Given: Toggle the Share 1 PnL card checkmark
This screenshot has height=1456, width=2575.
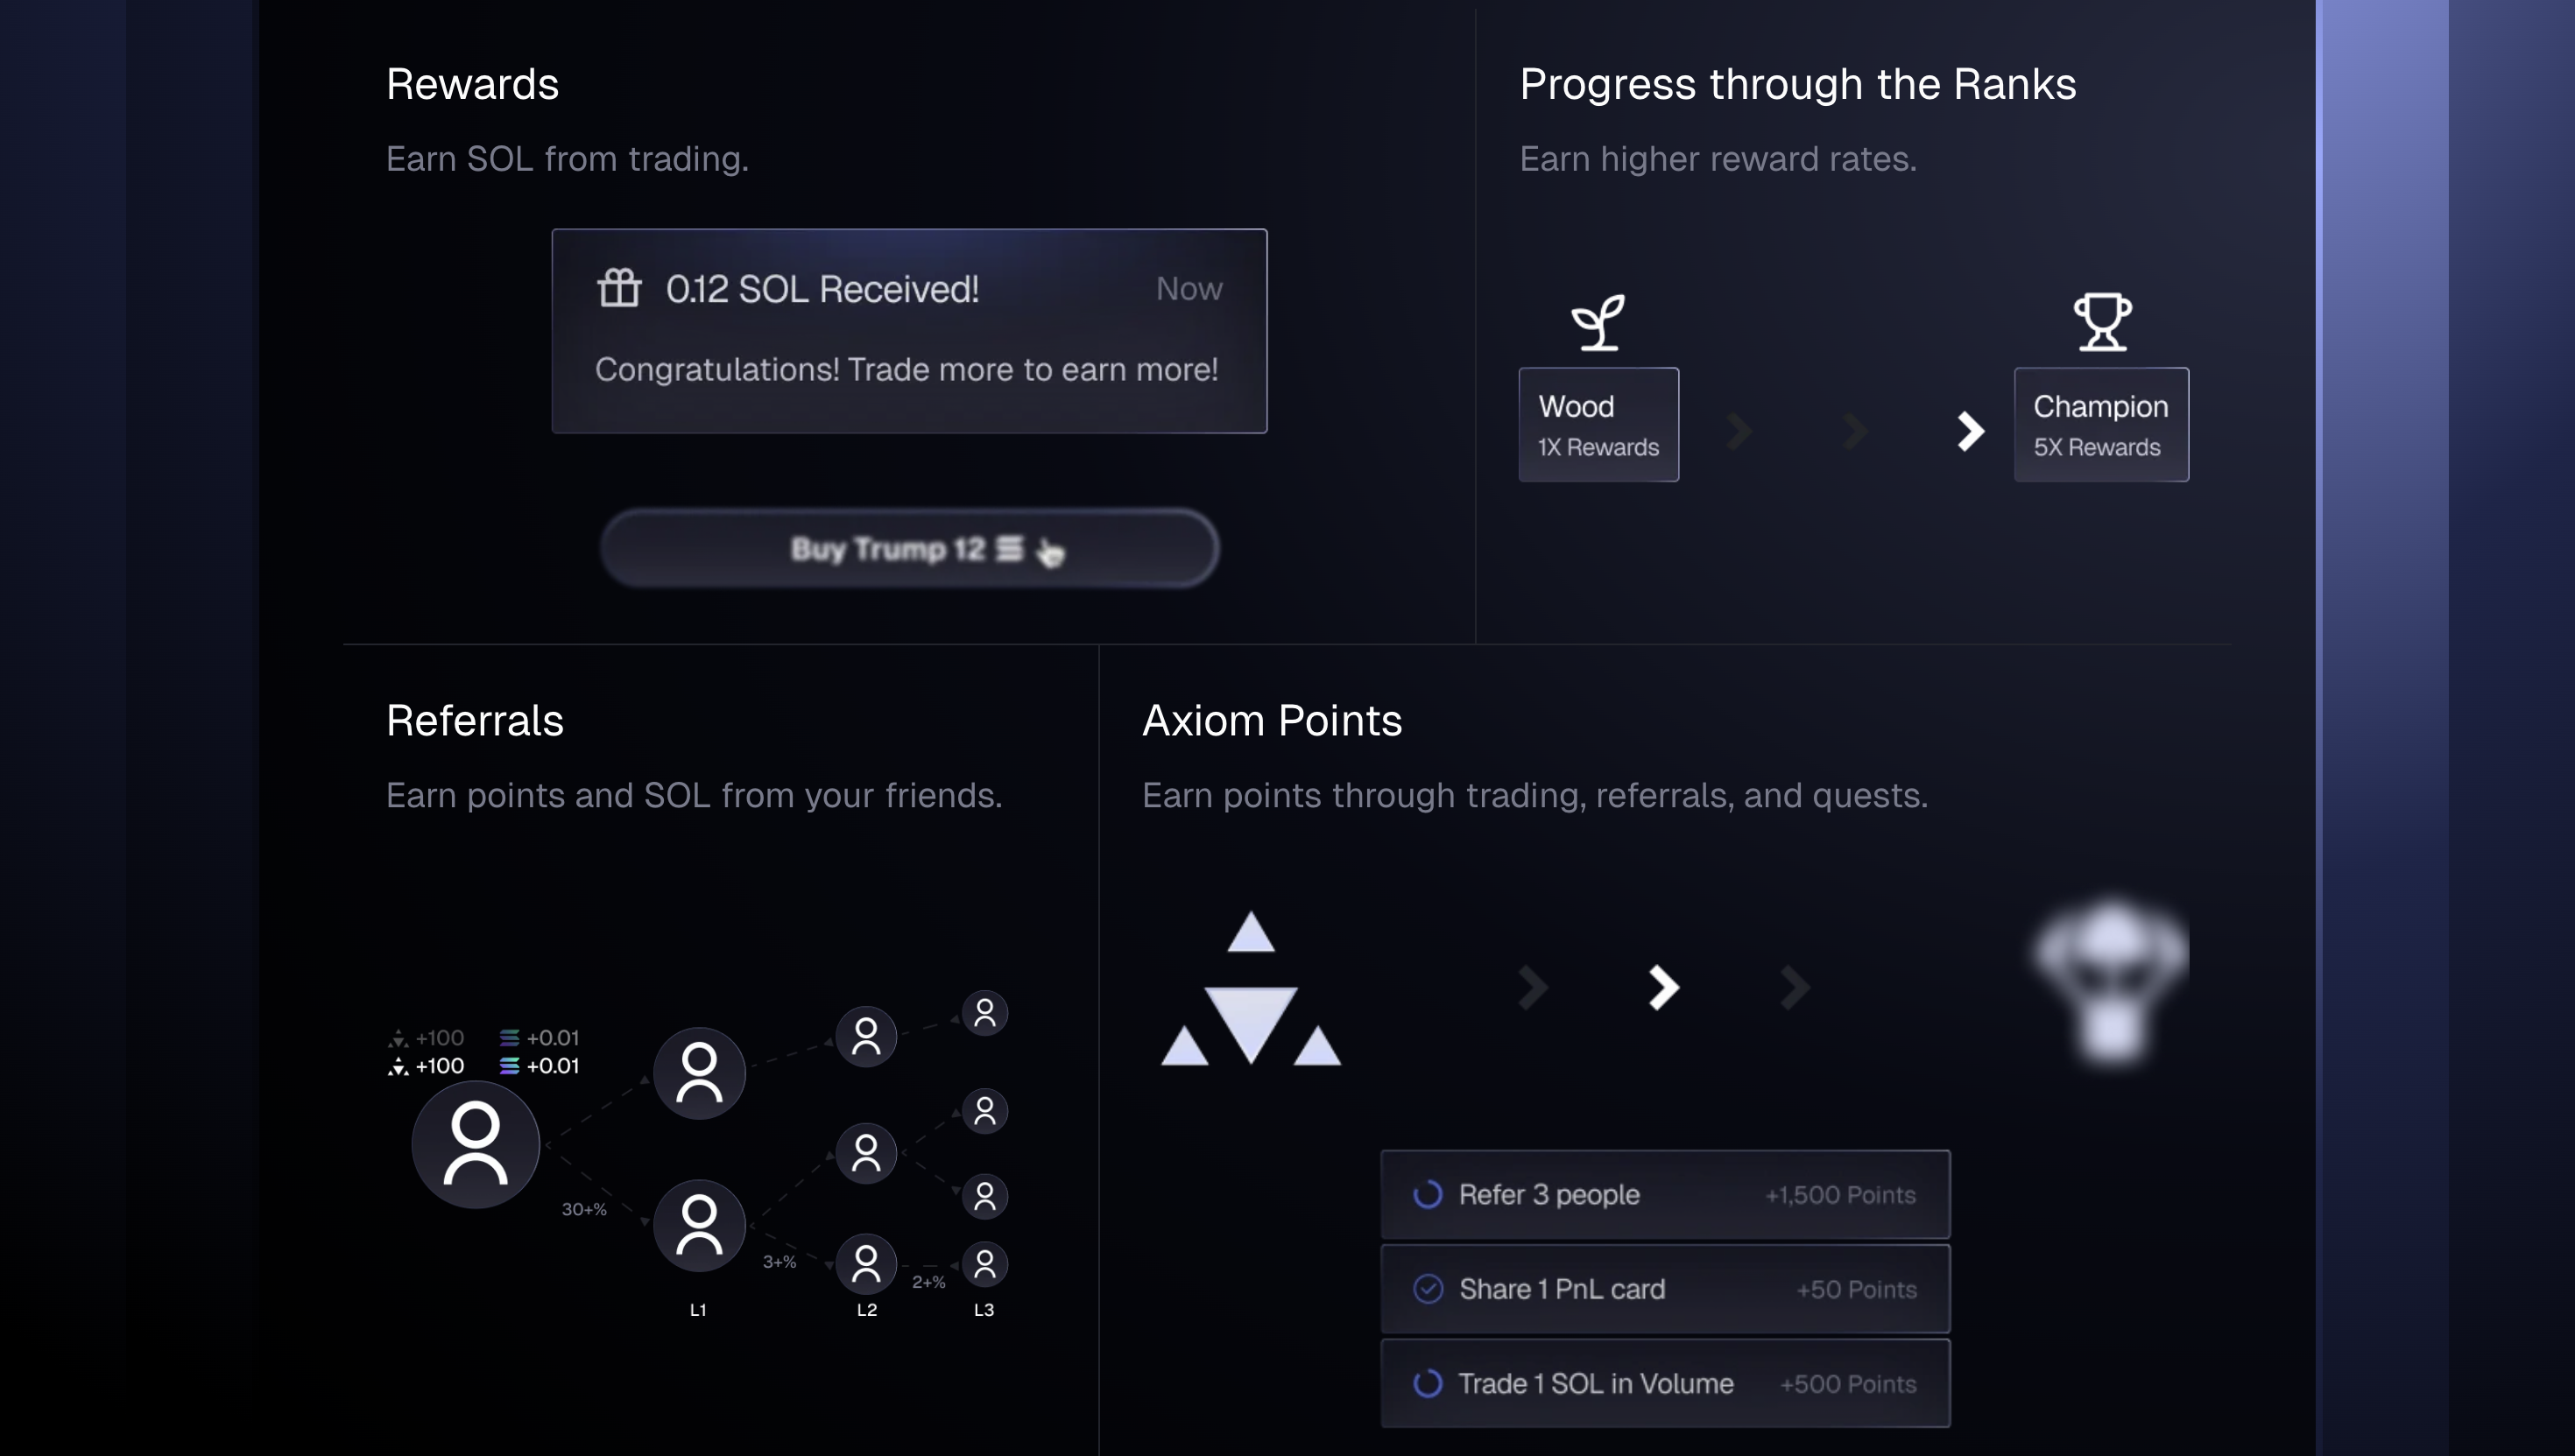Looking at the screenshot, I should [x=1428, y=1289].
